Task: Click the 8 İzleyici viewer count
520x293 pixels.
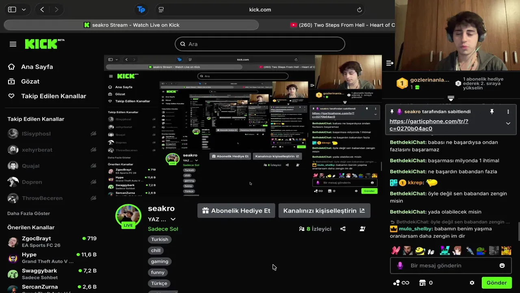Action: coord(315,229)
